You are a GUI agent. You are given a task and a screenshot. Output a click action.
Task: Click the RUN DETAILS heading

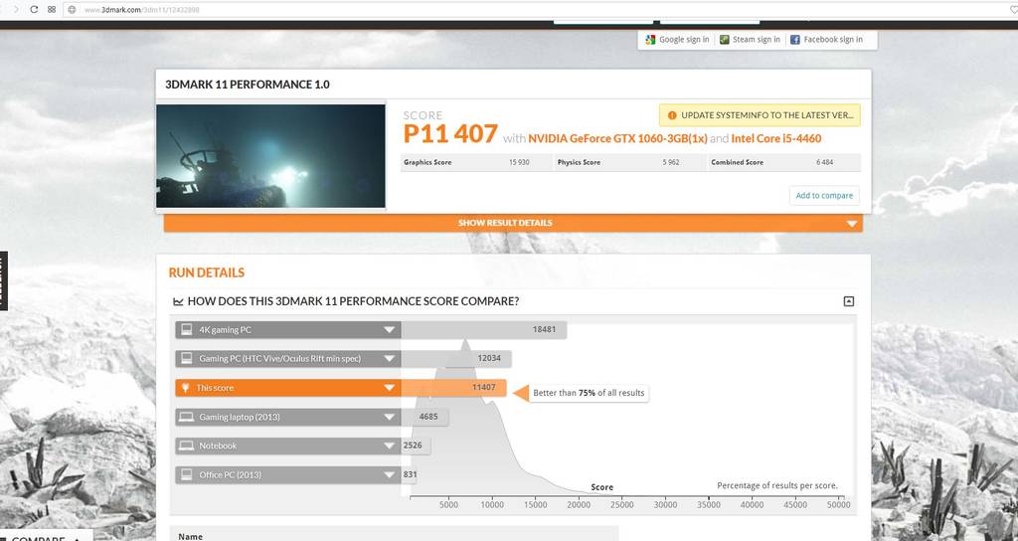[x=207, y=272]
